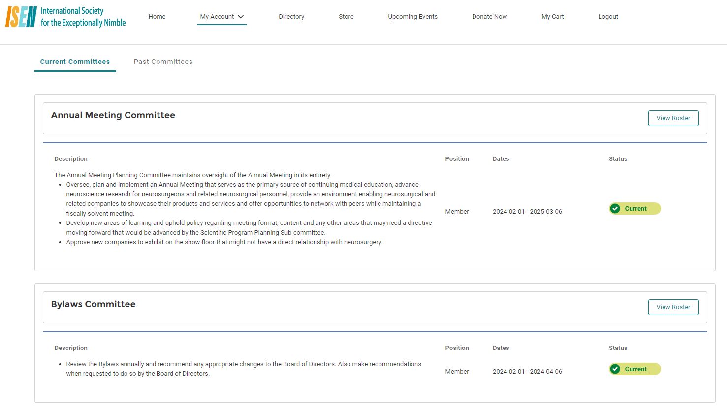Click the Current status badge for Bylaws Committee
The height and width of the screenshot is (412, 727).
pos(635,369)
